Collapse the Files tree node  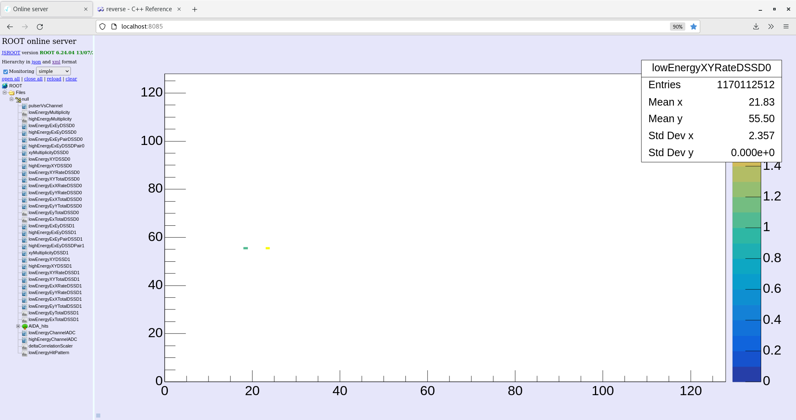click(x=5, y=92)
